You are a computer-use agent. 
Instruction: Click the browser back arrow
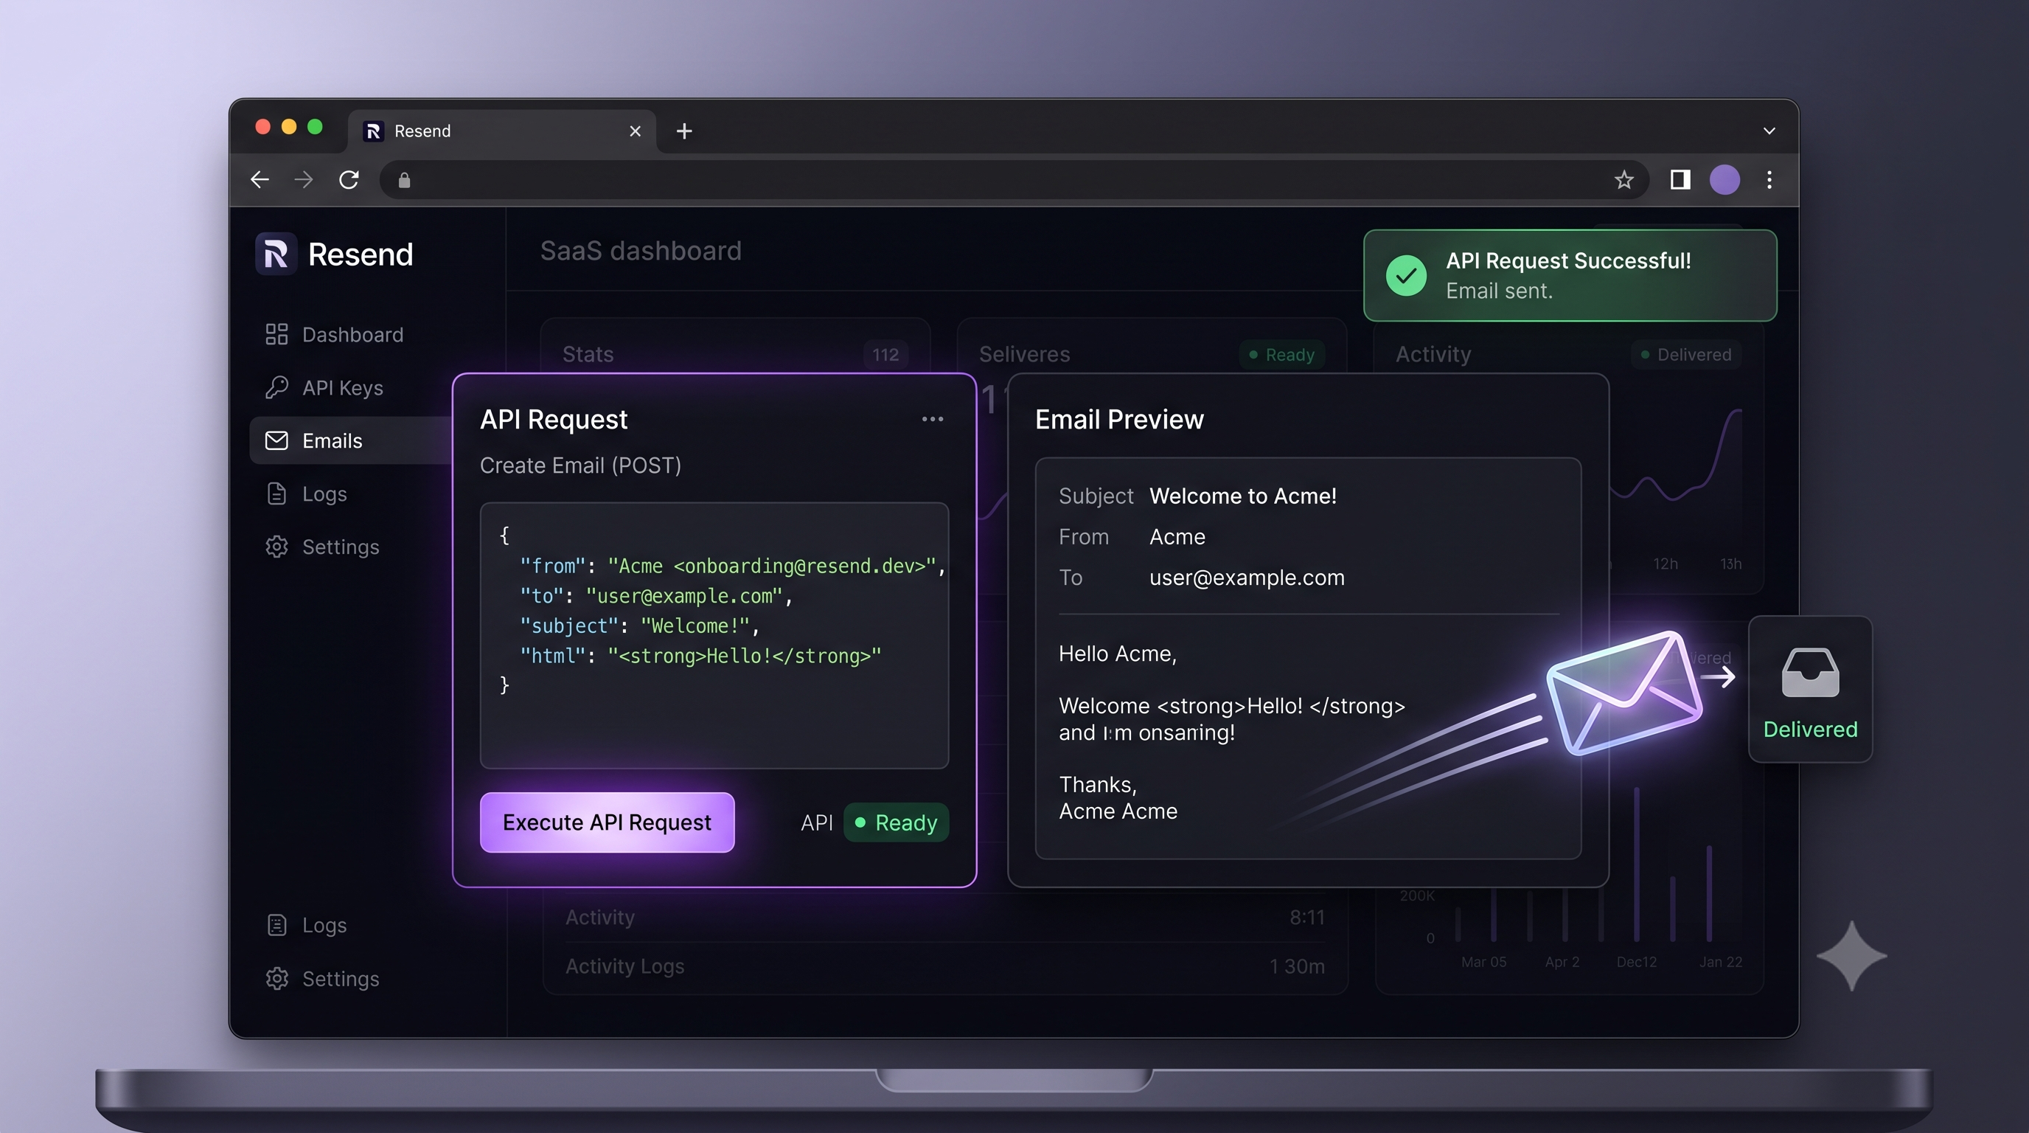[x=260, y=180]
